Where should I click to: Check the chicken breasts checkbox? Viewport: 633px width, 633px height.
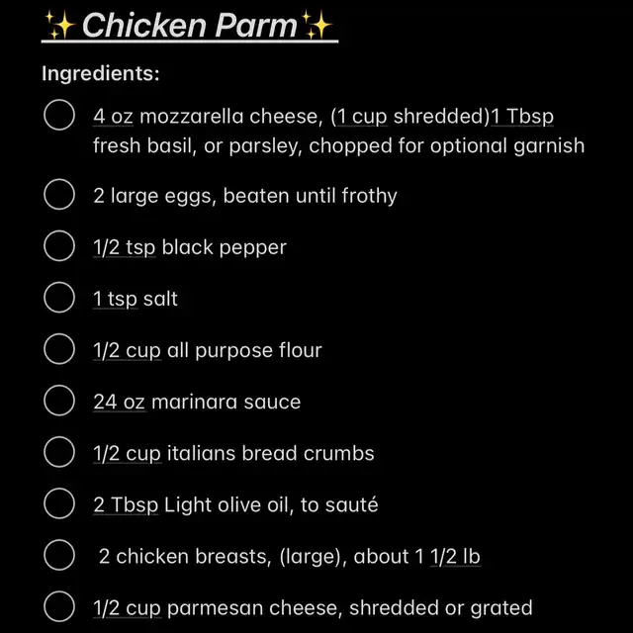59,556
